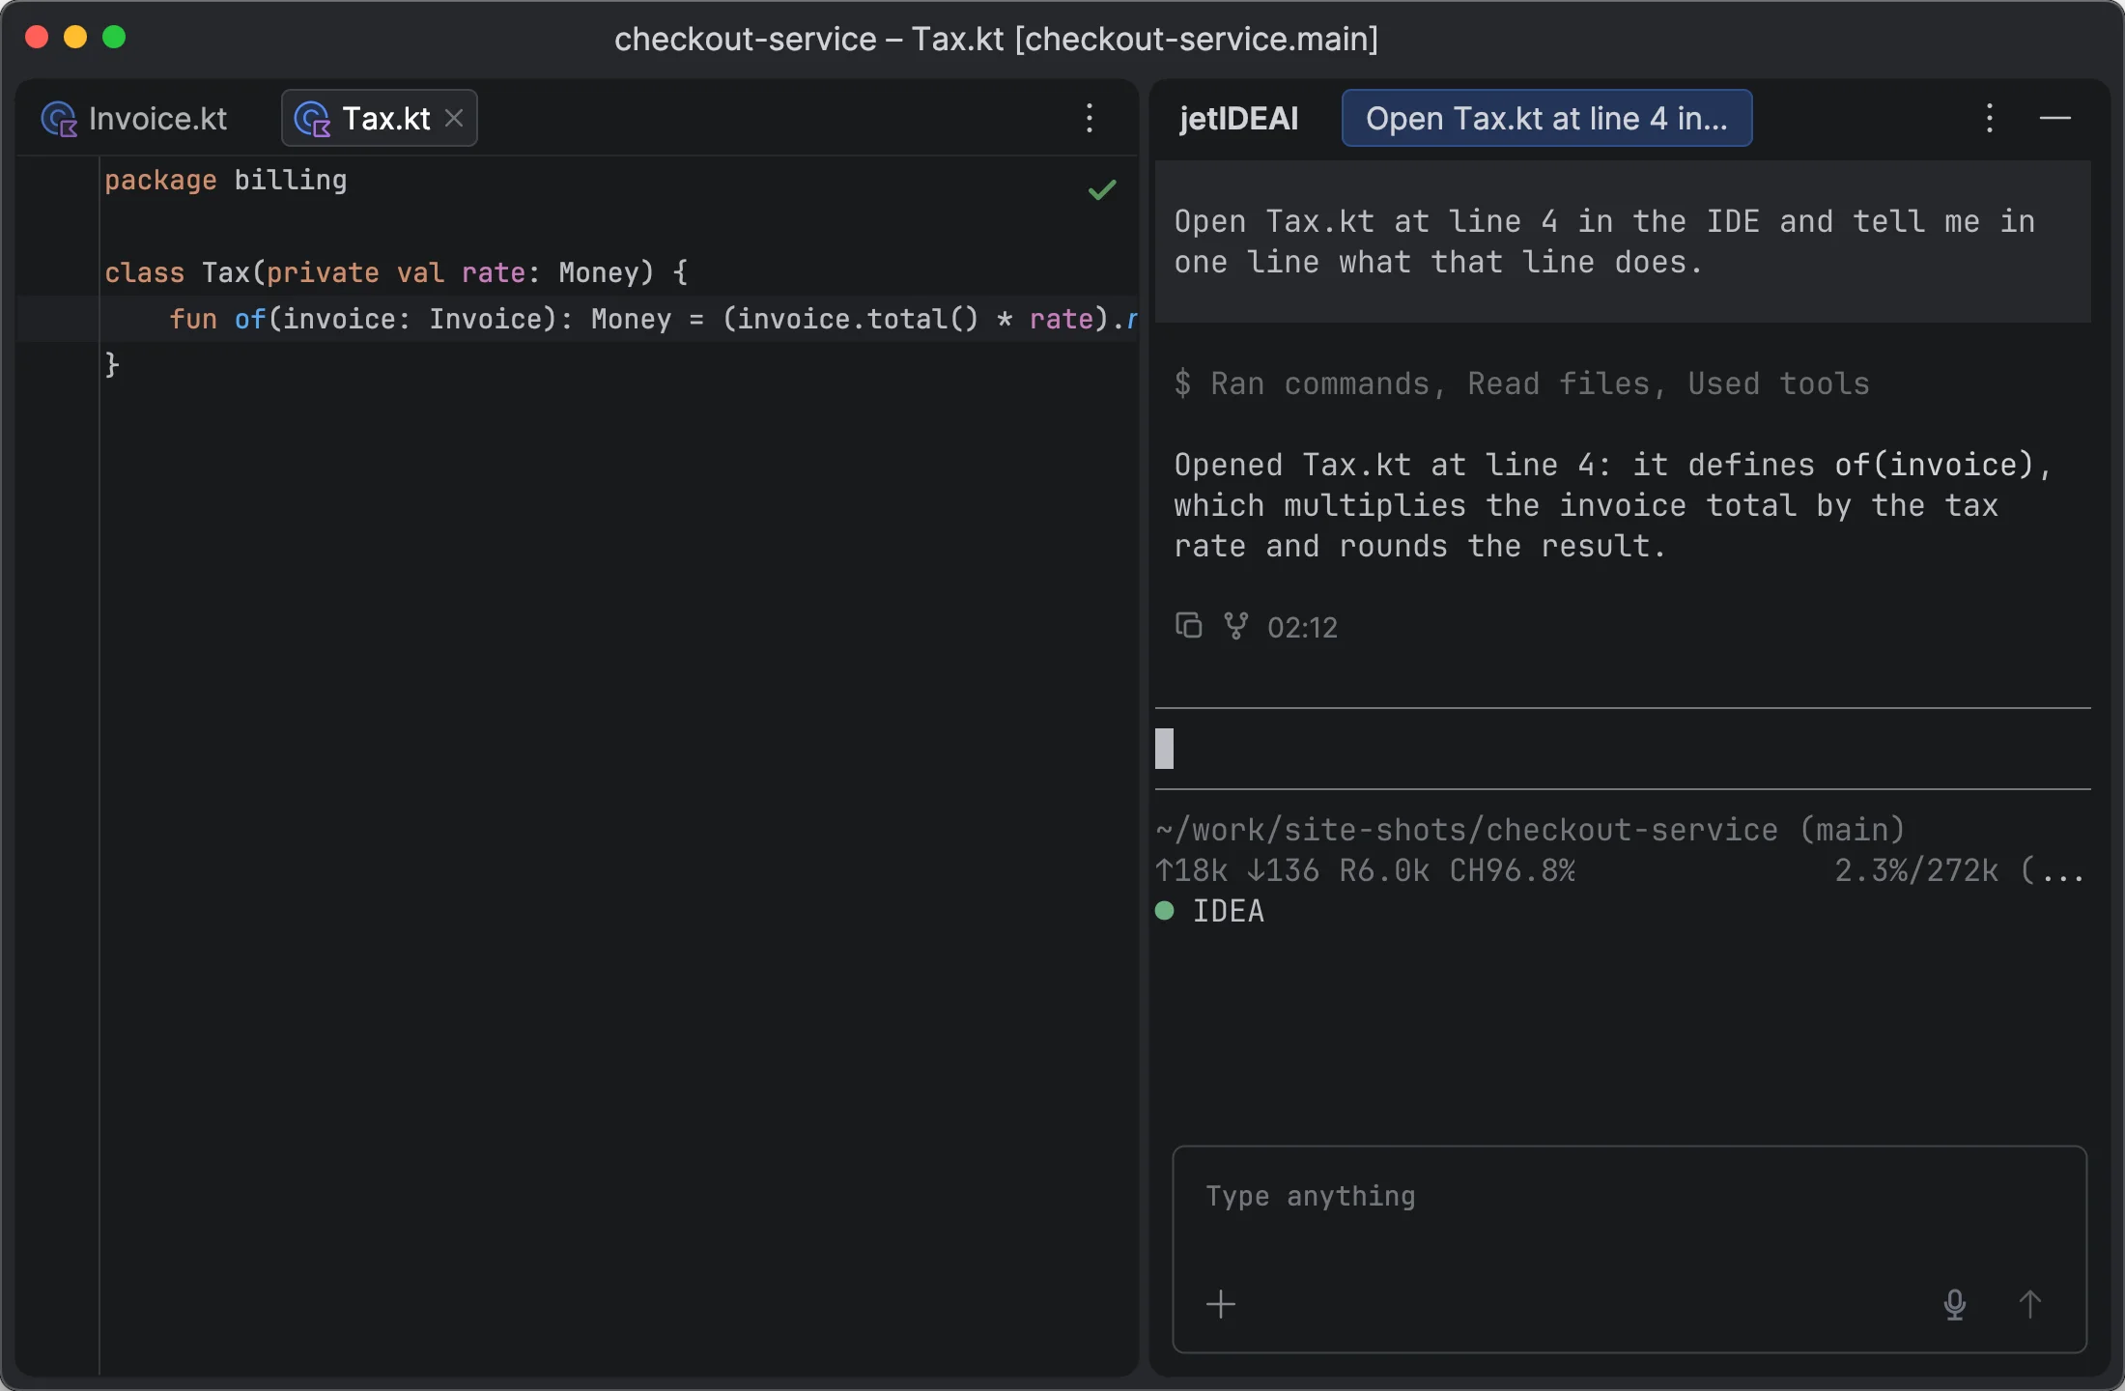Click the macOS yellow minimize window button

point(75,37)
